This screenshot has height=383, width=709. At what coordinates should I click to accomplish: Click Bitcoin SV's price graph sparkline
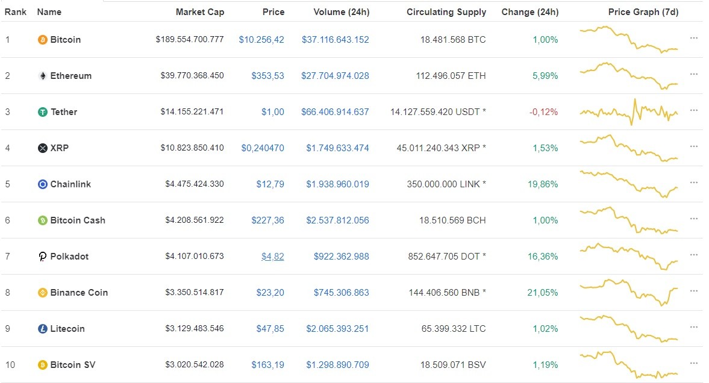[x=629, y=364]
